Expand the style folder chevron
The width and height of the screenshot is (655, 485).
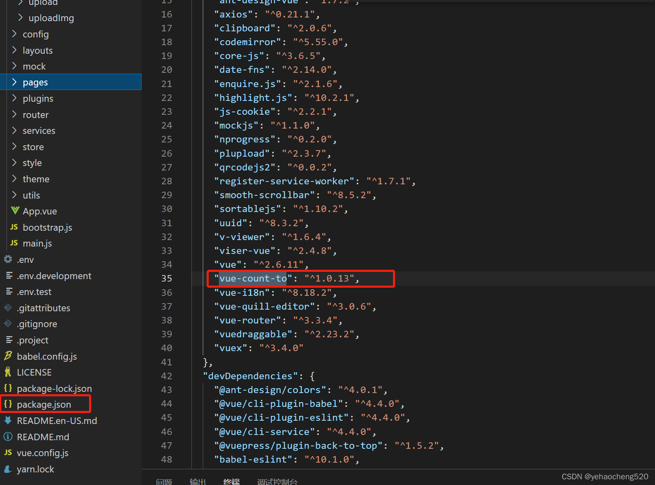15,163
